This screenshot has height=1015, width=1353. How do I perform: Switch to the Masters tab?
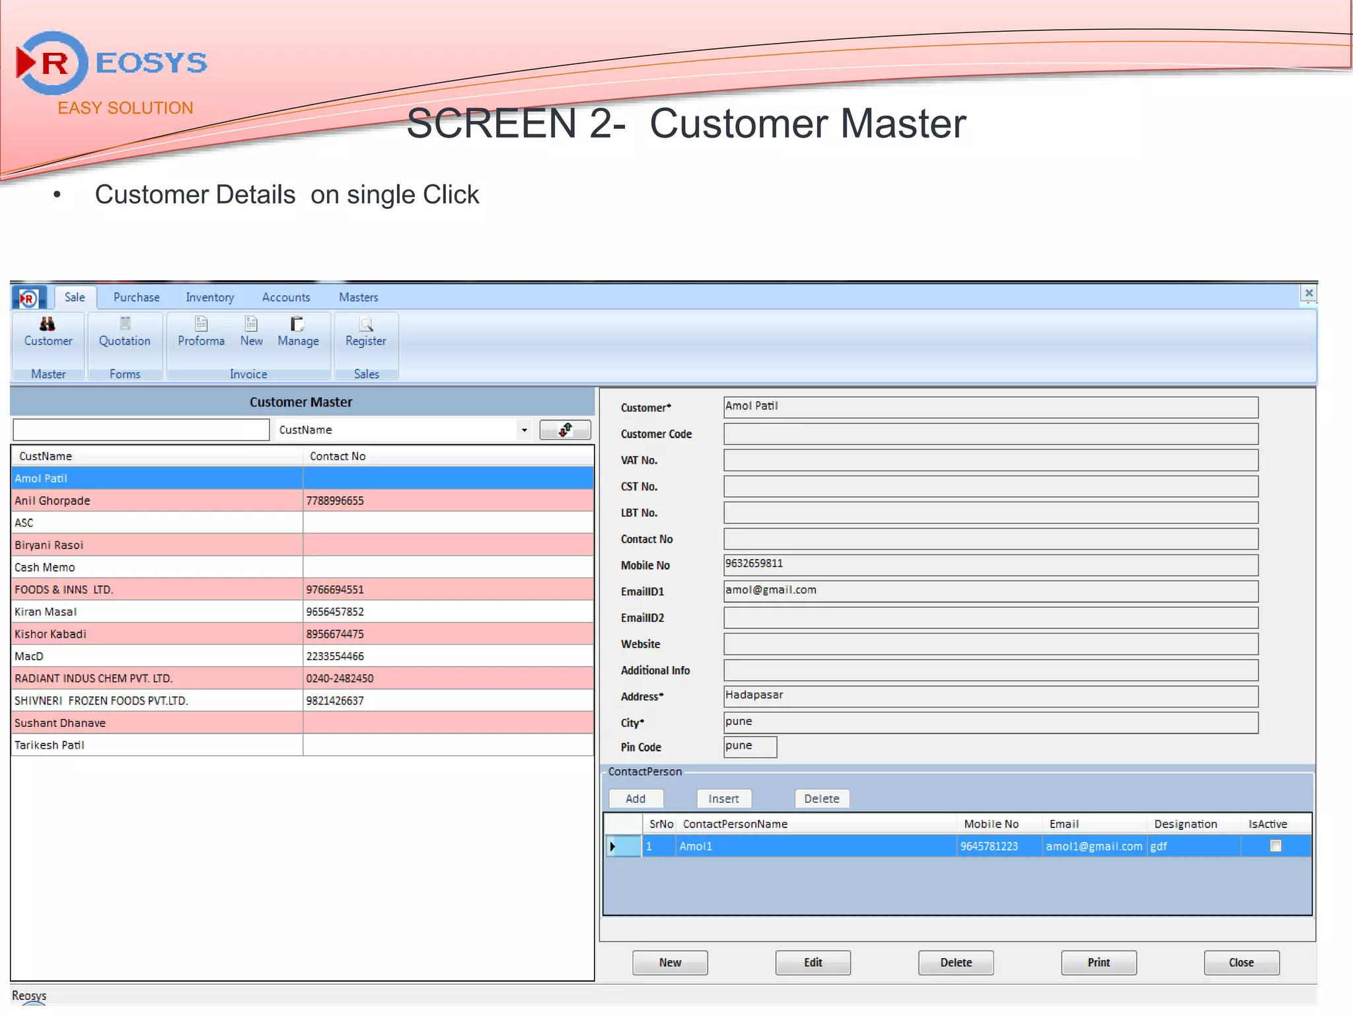[358, 297]
